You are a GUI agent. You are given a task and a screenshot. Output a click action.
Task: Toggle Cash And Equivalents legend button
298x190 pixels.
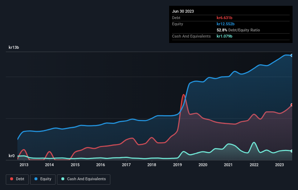click(x=83, y=179)
